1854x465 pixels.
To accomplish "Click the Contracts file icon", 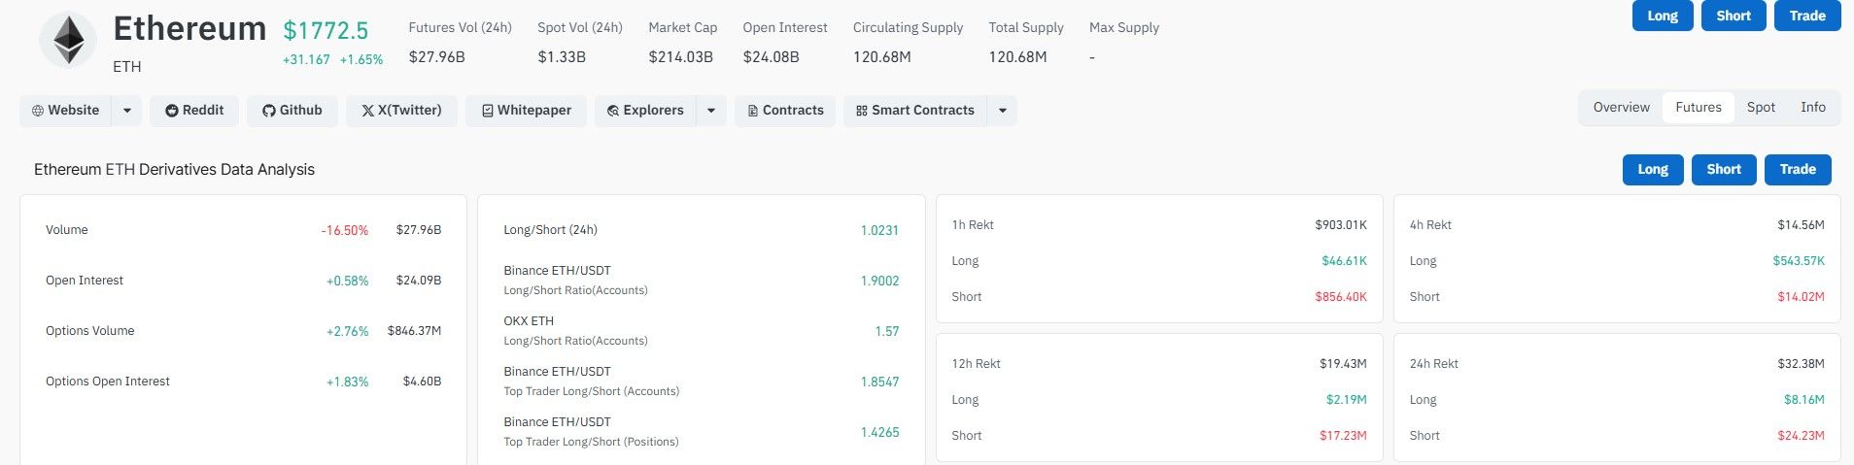I will (753, 111).
